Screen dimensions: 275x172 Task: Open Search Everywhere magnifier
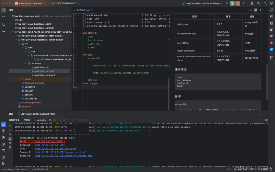point(265,3)
